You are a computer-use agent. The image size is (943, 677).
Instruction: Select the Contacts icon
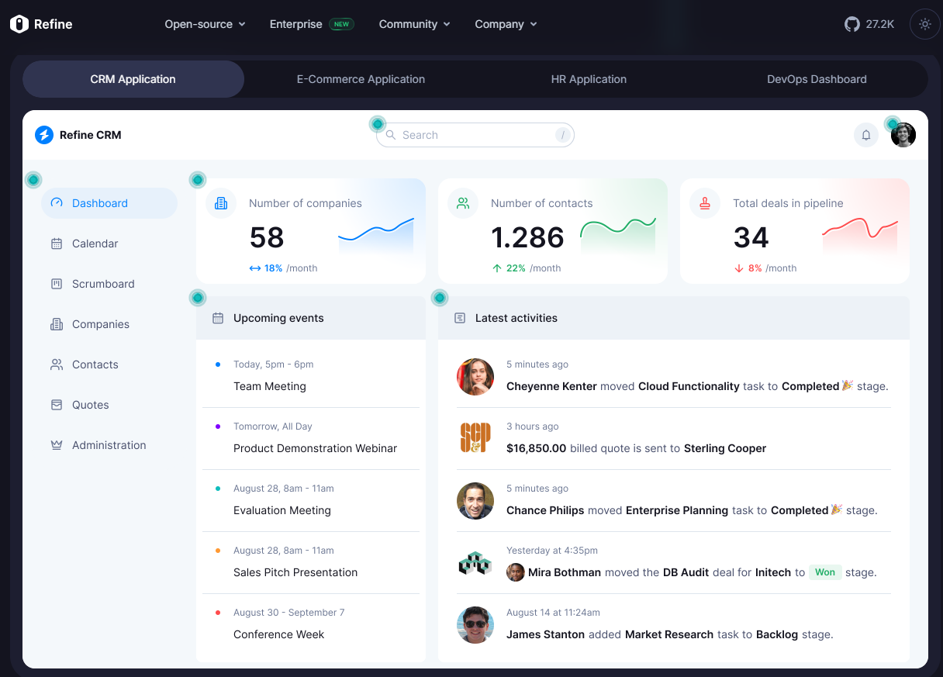click(x=56, y=364)
